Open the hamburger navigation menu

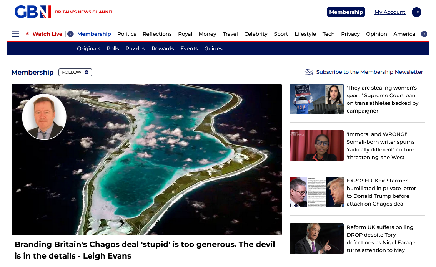[x=15, y=34]
